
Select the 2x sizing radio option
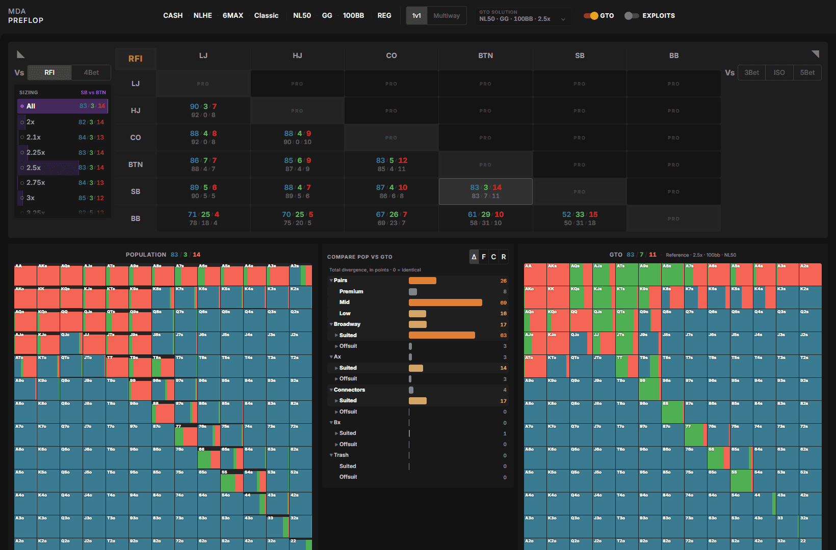click(x=63, y=122)
